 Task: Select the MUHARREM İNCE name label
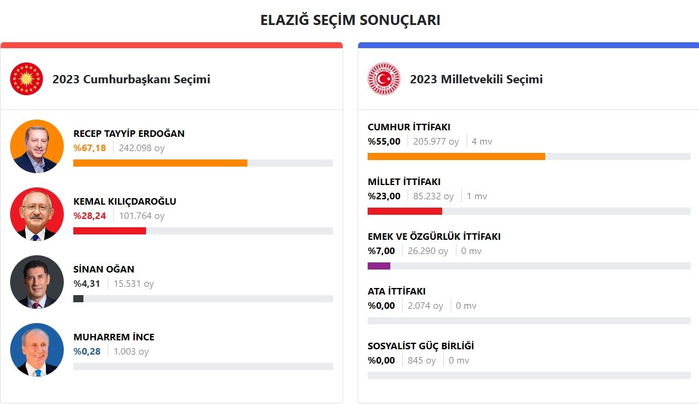coord(114,337)
